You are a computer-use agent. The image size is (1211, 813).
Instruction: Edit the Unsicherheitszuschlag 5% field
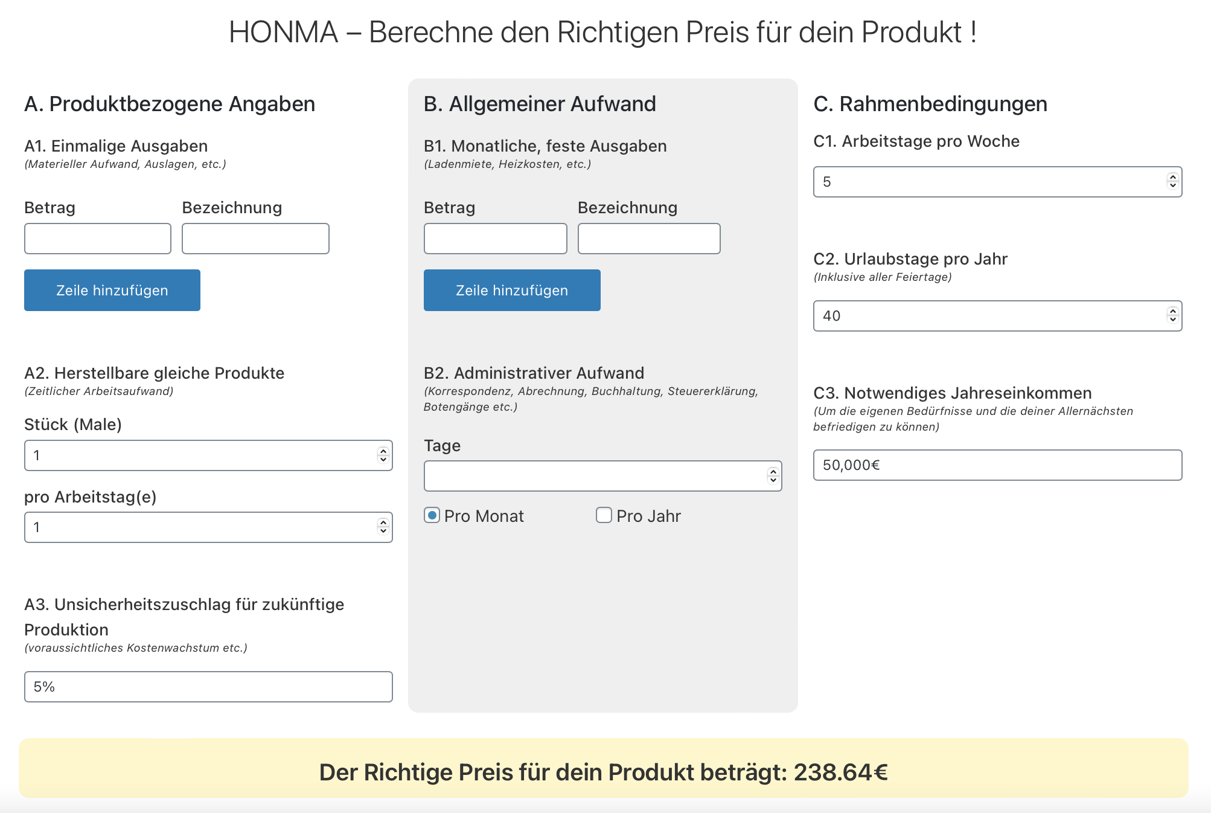pyautogui.click(x=208, y=687)
